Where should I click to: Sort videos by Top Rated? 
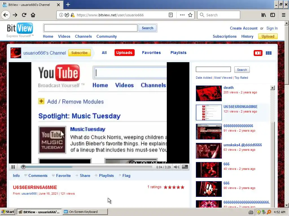click(241, 78)
